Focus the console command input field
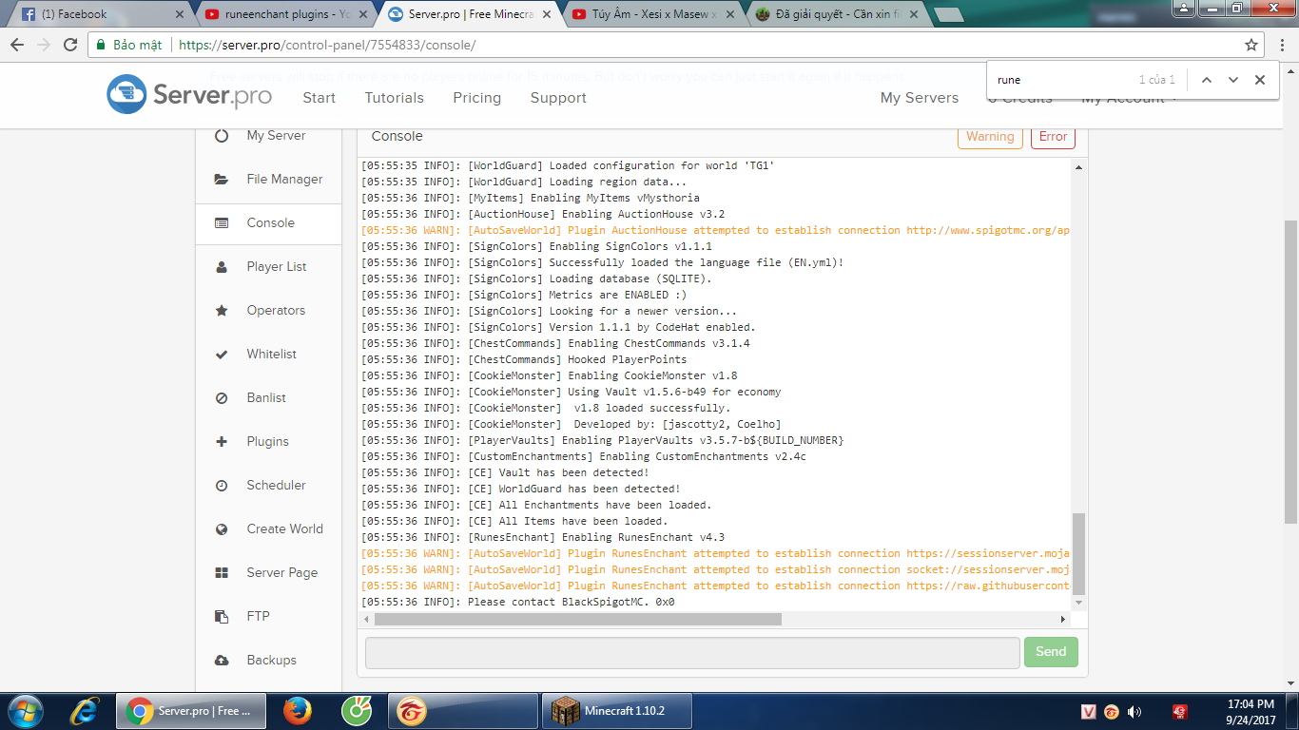The width and height of the screenshot is (1299, 730). pyautogui.click(x=692, y=652)
